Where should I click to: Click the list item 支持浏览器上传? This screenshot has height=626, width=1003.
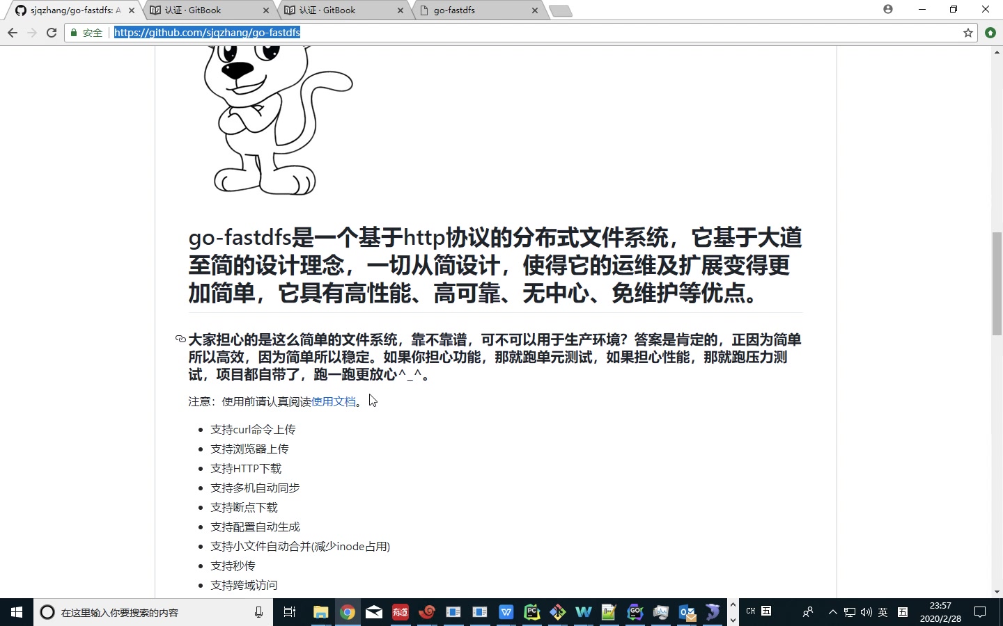(249, 449)
